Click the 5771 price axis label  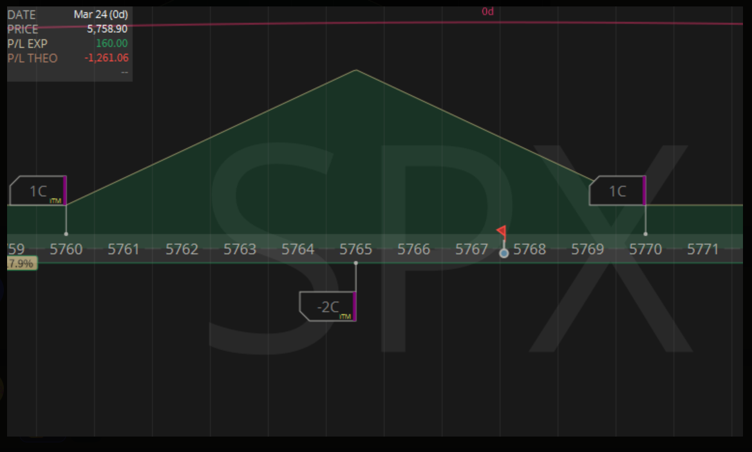point(703,249)
